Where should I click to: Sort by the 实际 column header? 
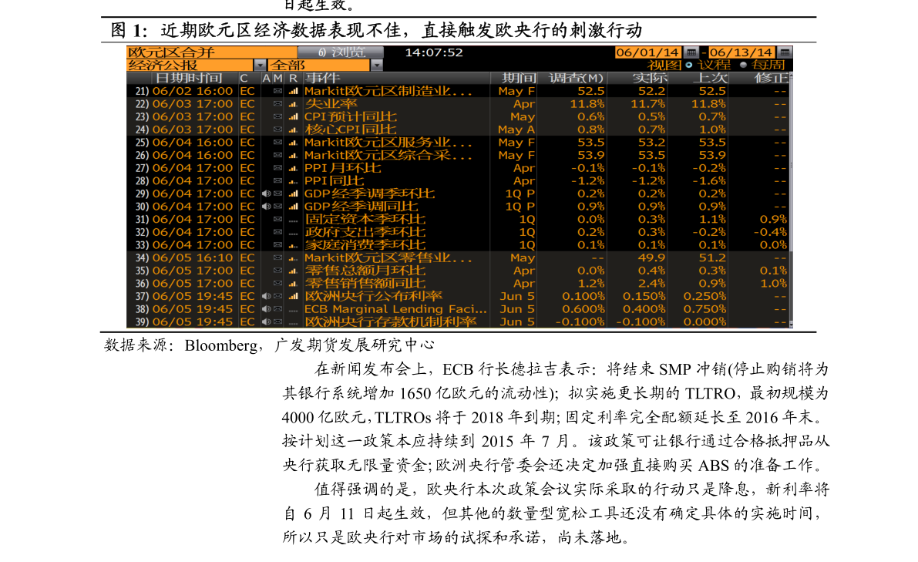pyautogui.click(x=649, y=79)
